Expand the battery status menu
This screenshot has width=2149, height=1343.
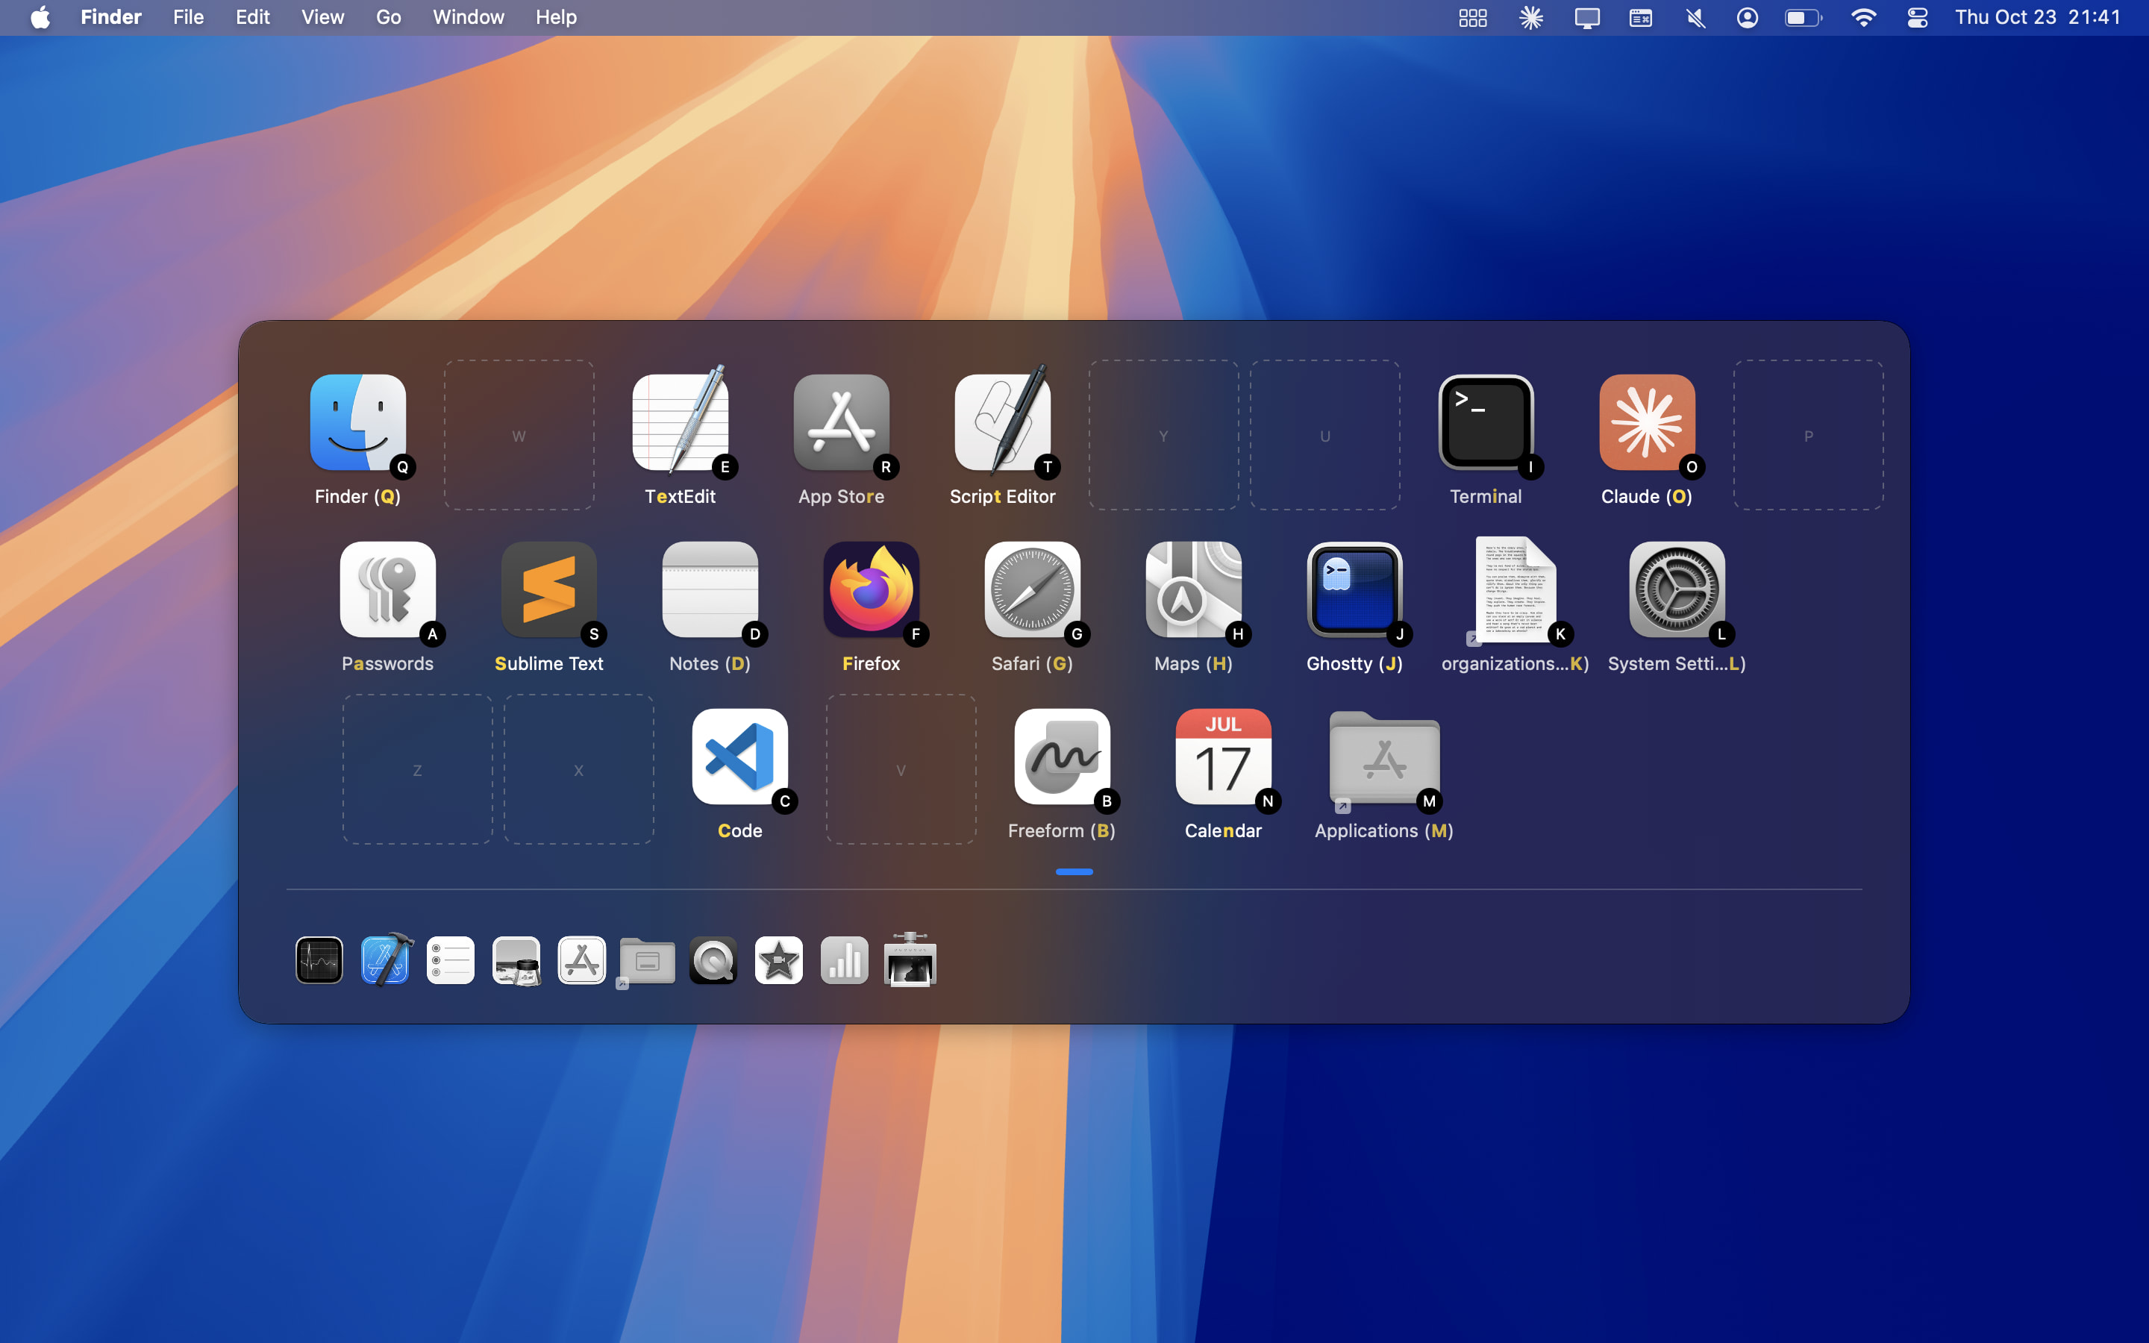[x=1803, y=18]
